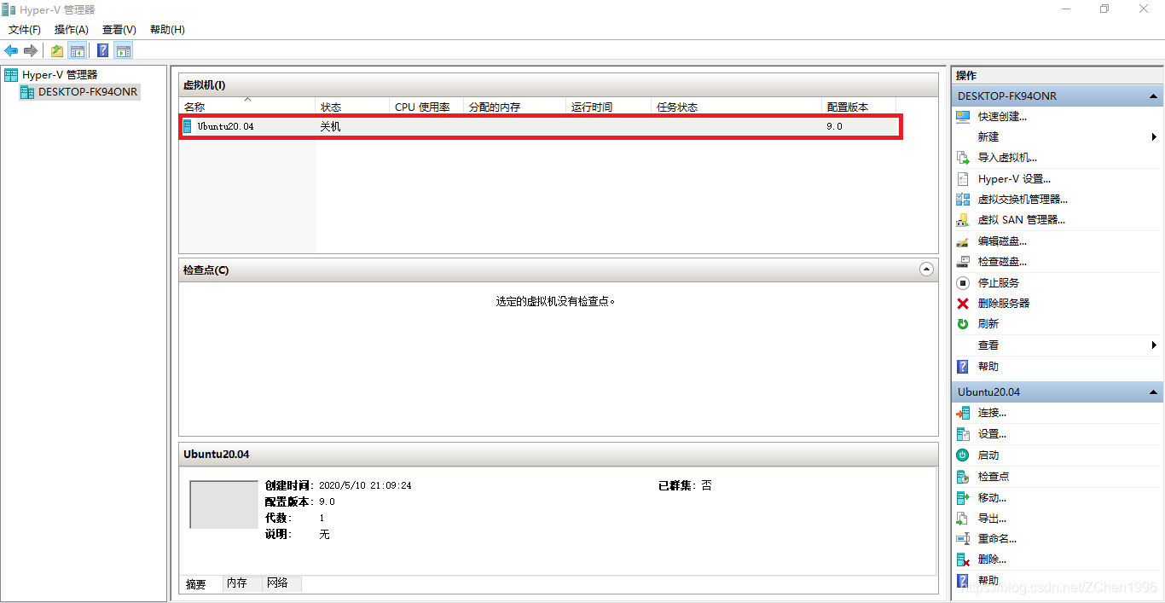1165x603 pixels.
Task: Switch to the 网络 tab
Action: 278,583
